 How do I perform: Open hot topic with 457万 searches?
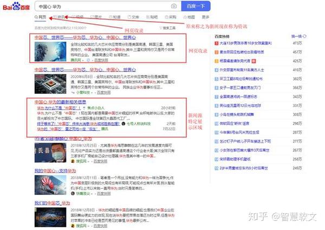pyautogui.click(x=242, y=52)
